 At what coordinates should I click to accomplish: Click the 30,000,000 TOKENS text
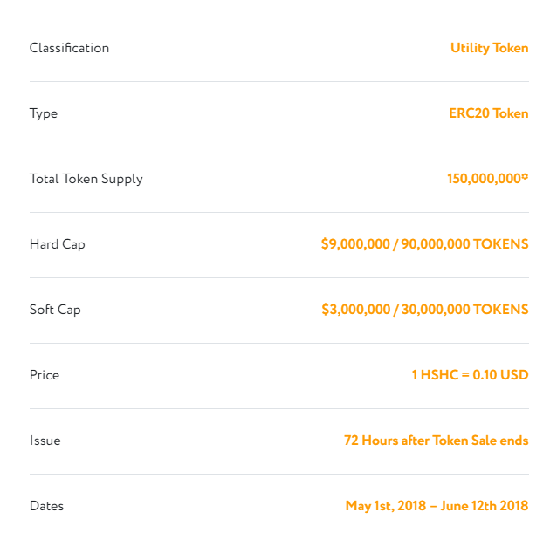pos(464,310)
